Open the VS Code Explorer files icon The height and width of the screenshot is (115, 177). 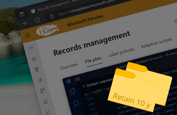click(72, 91)
